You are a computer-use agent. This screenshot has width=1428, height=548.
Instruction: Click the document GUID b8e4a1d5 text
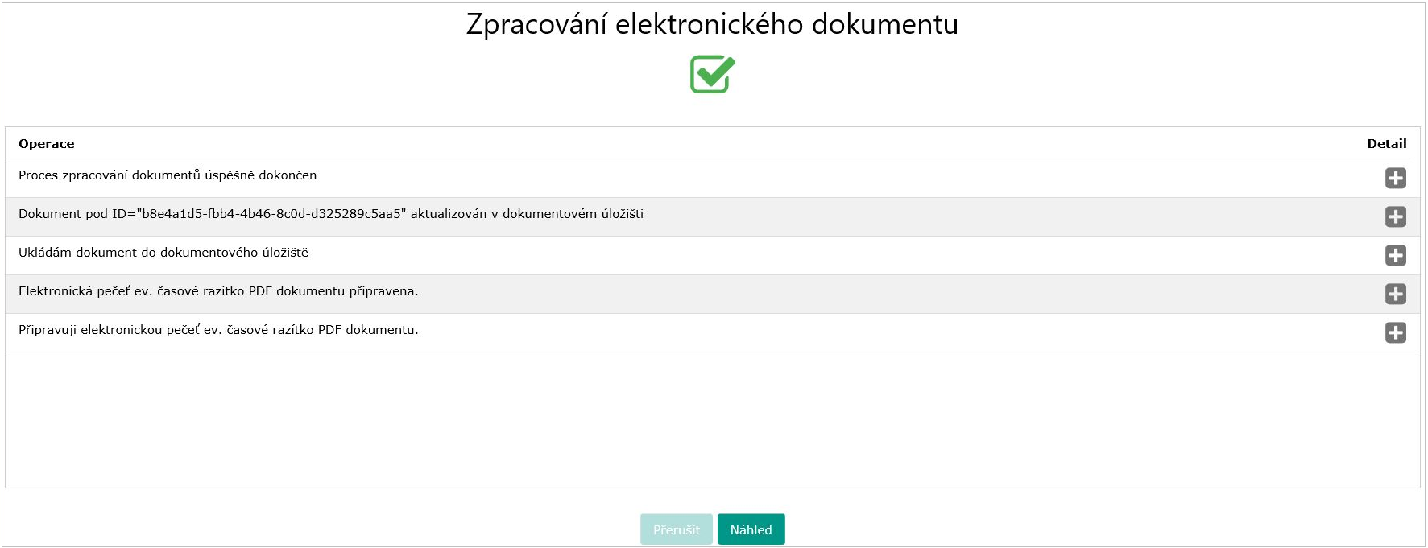pyautogui.click(x=271, y=214)
